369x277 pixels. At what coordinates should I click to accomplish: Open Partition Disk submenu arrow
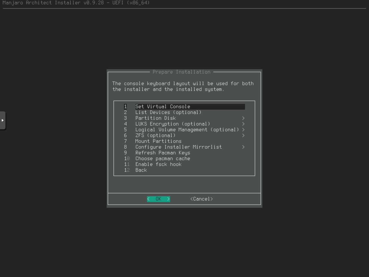tap(243, 118)
